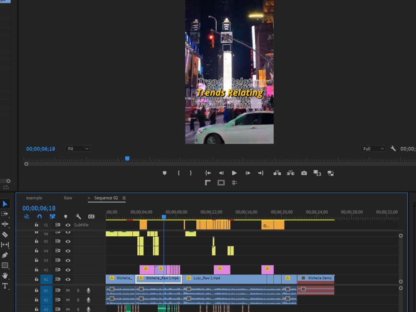The width and height of the screenshot is (416, 312).
Task: Open Sequence 02 panel menu
Action: 124,198
